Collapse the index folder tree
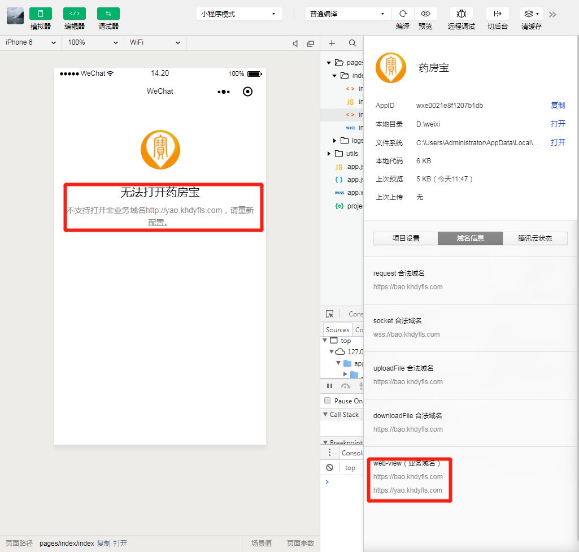This screenshot has height=552, width=579. (334, 76)
